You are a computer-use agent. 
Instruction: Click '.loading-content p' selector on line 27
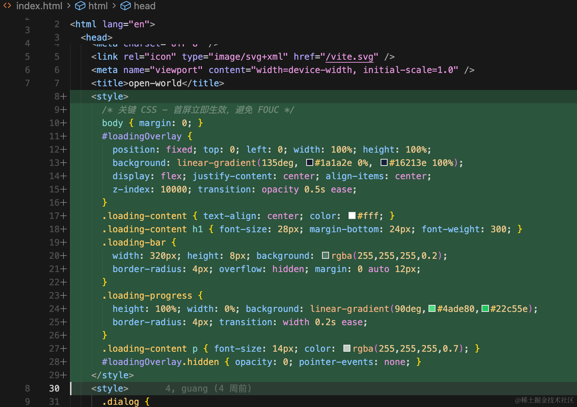point(150,349)
